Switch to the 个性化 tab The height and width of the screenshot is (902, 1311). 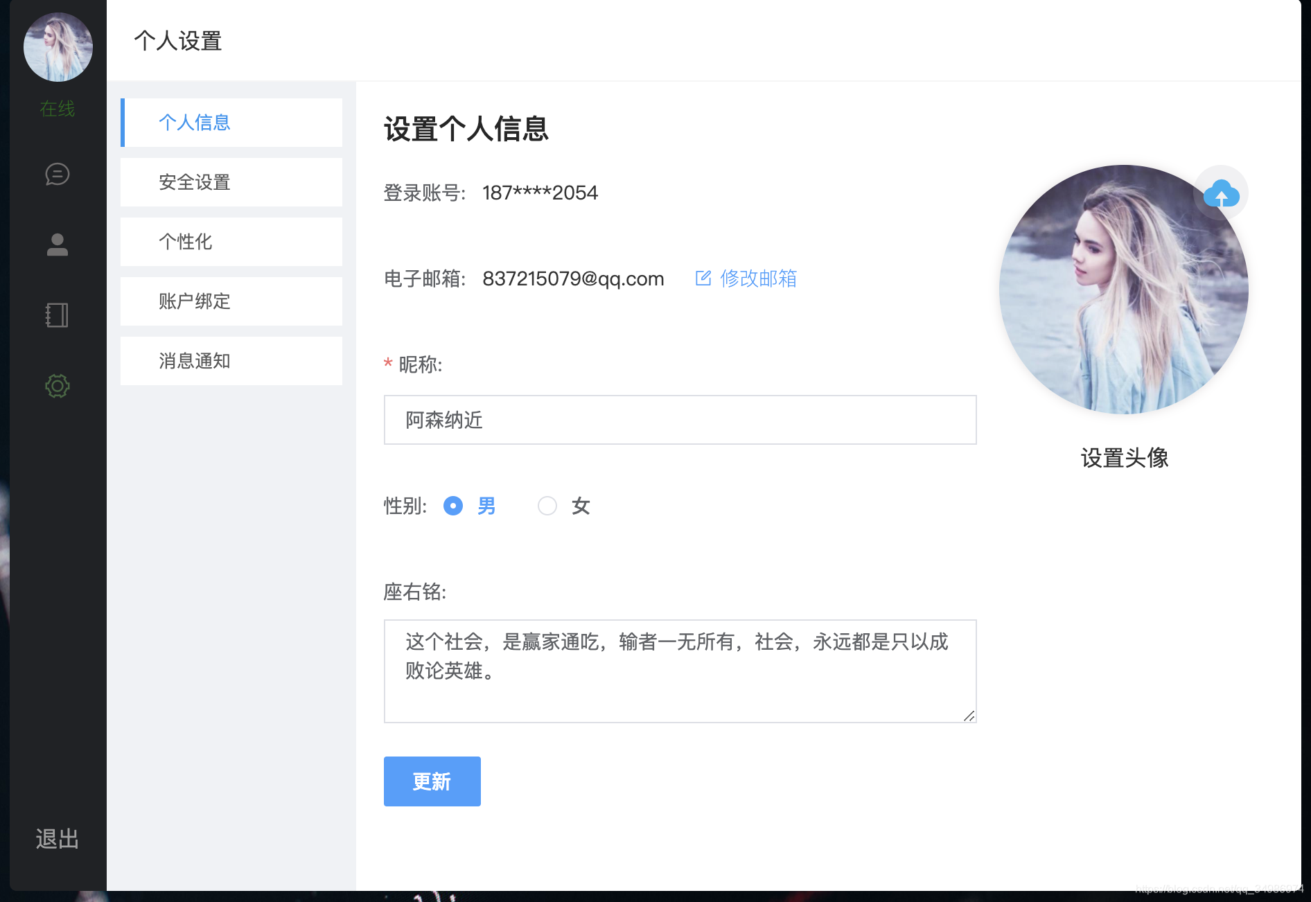(x=231, y=242)
